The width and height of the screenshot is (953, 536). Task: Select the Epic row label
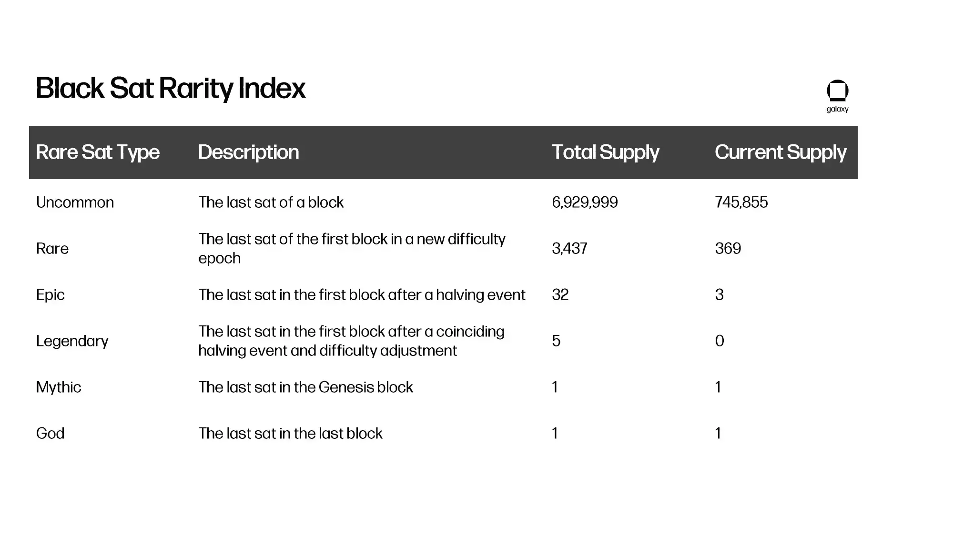(x=51, y=295)
